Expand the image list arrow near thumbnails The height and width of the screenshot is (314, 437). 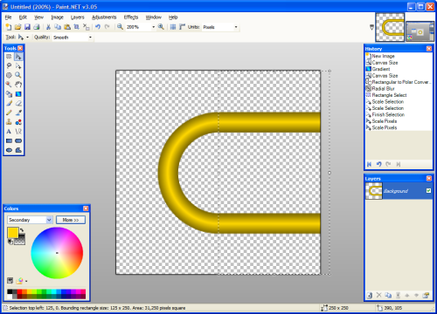pos(371,27)
